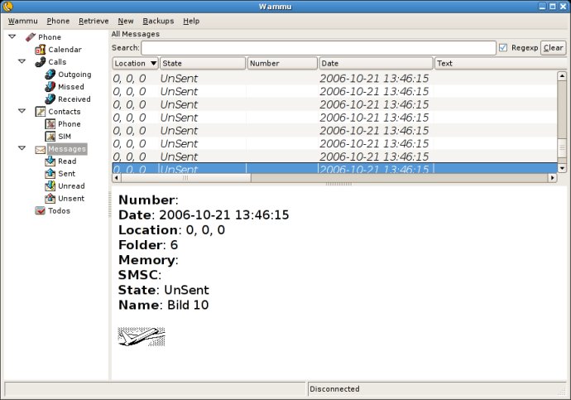
Task: Open the Received calls icon
Action: pos(50,99)
